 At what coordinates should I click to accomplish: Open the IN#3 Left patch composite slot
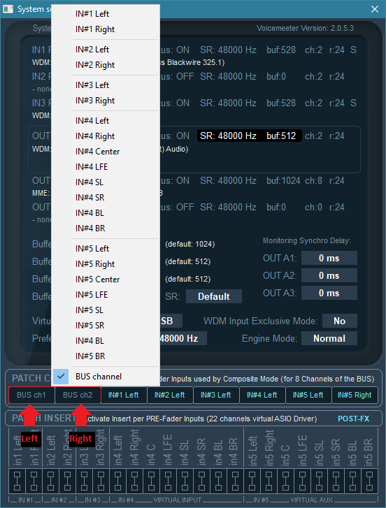click(216, 395)
